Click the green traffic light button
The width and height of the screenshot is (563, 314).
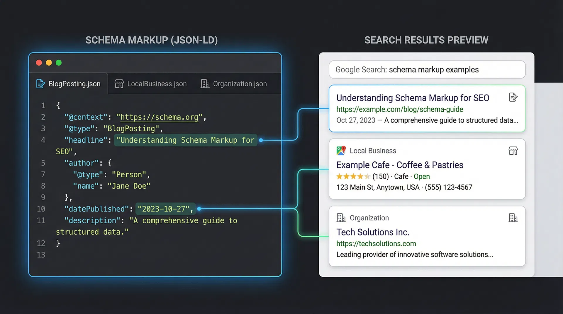59,62
